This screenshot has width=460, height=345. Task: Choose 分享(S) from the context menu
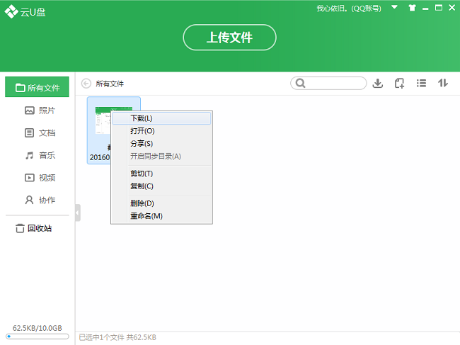point(161,144)
